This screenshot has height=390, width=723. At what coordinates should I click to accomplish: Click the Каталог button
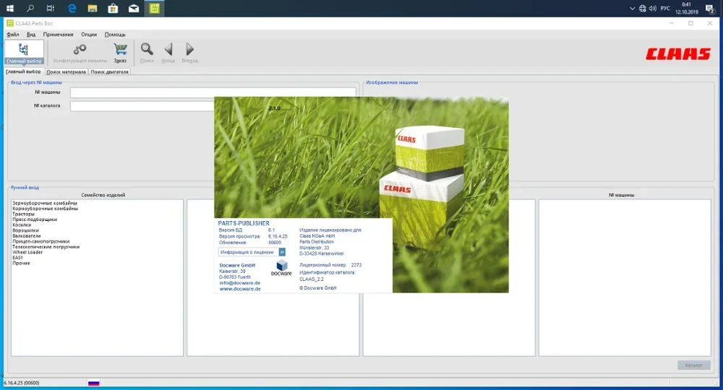694,365
